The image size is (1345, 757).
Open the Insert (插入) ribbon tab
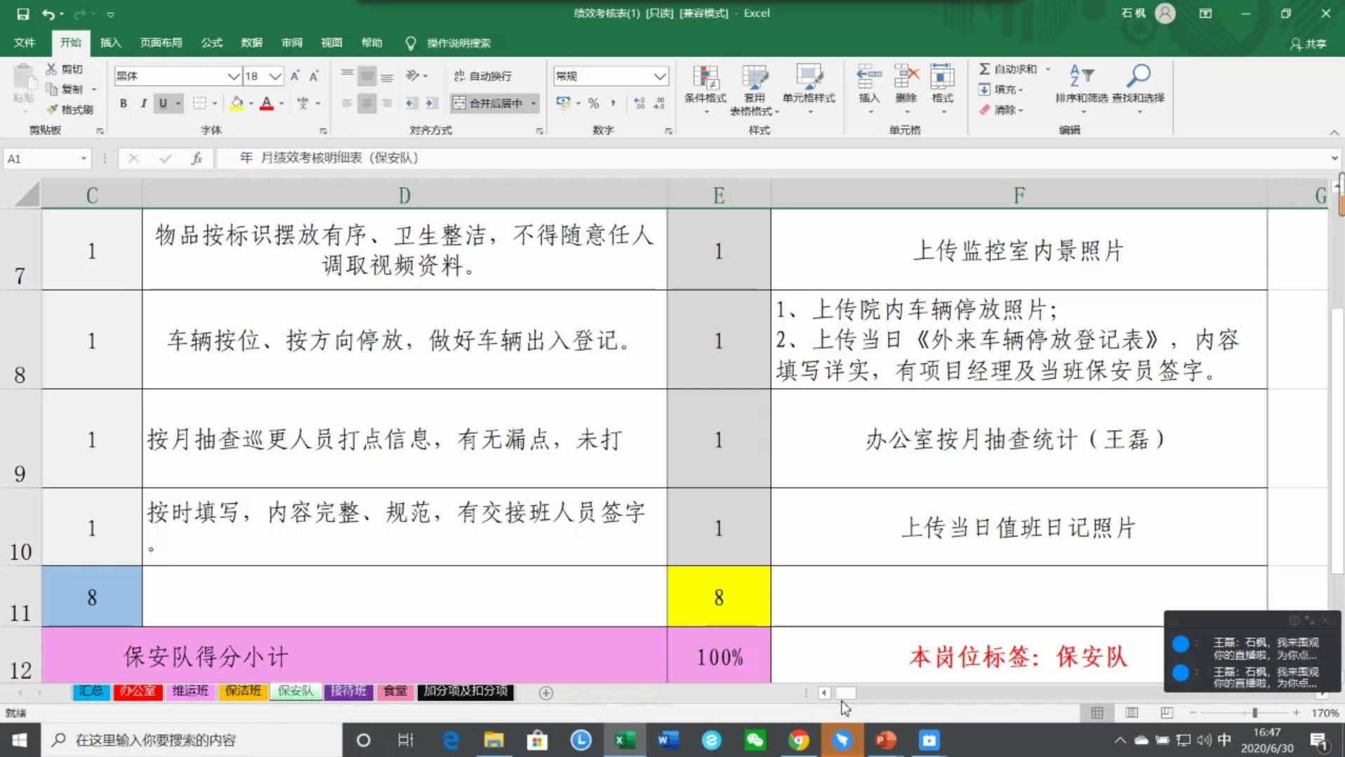(x=110, y=43)
